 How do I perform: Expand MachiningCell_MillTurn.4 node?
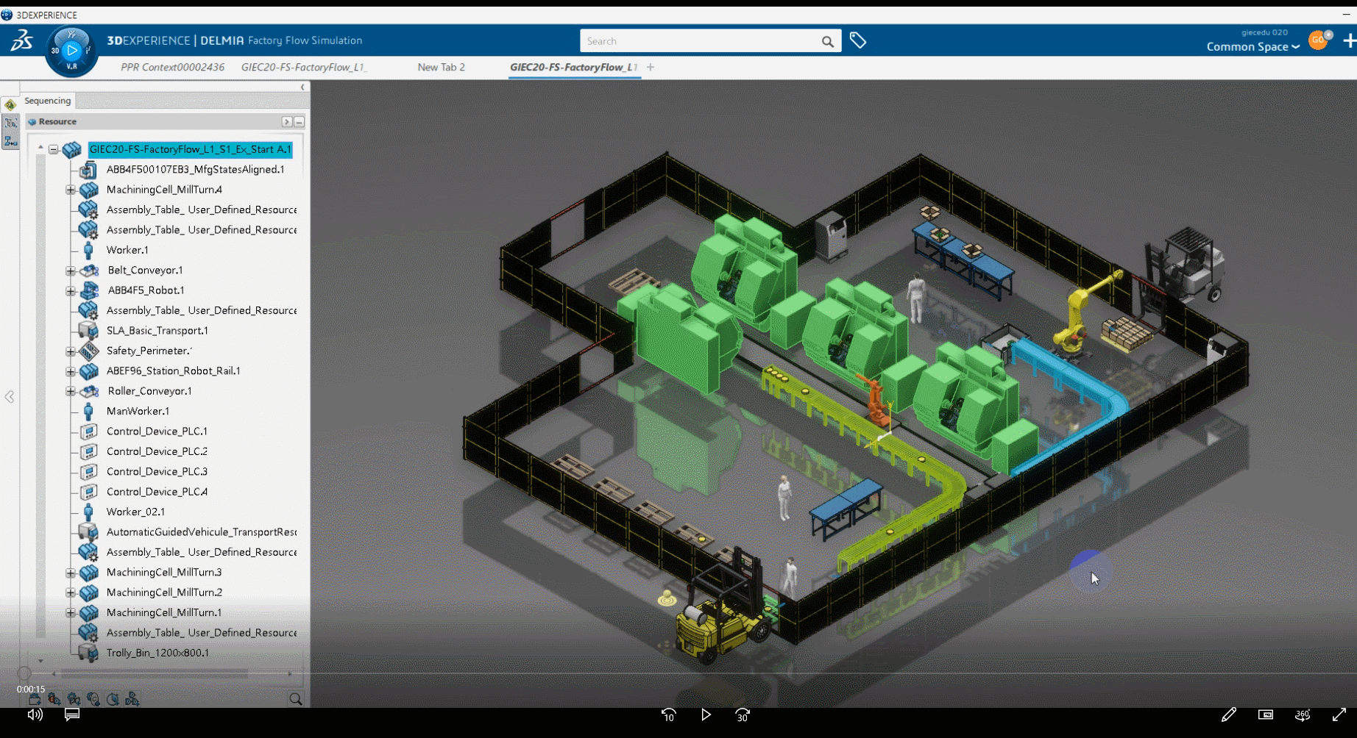[71, 190]
